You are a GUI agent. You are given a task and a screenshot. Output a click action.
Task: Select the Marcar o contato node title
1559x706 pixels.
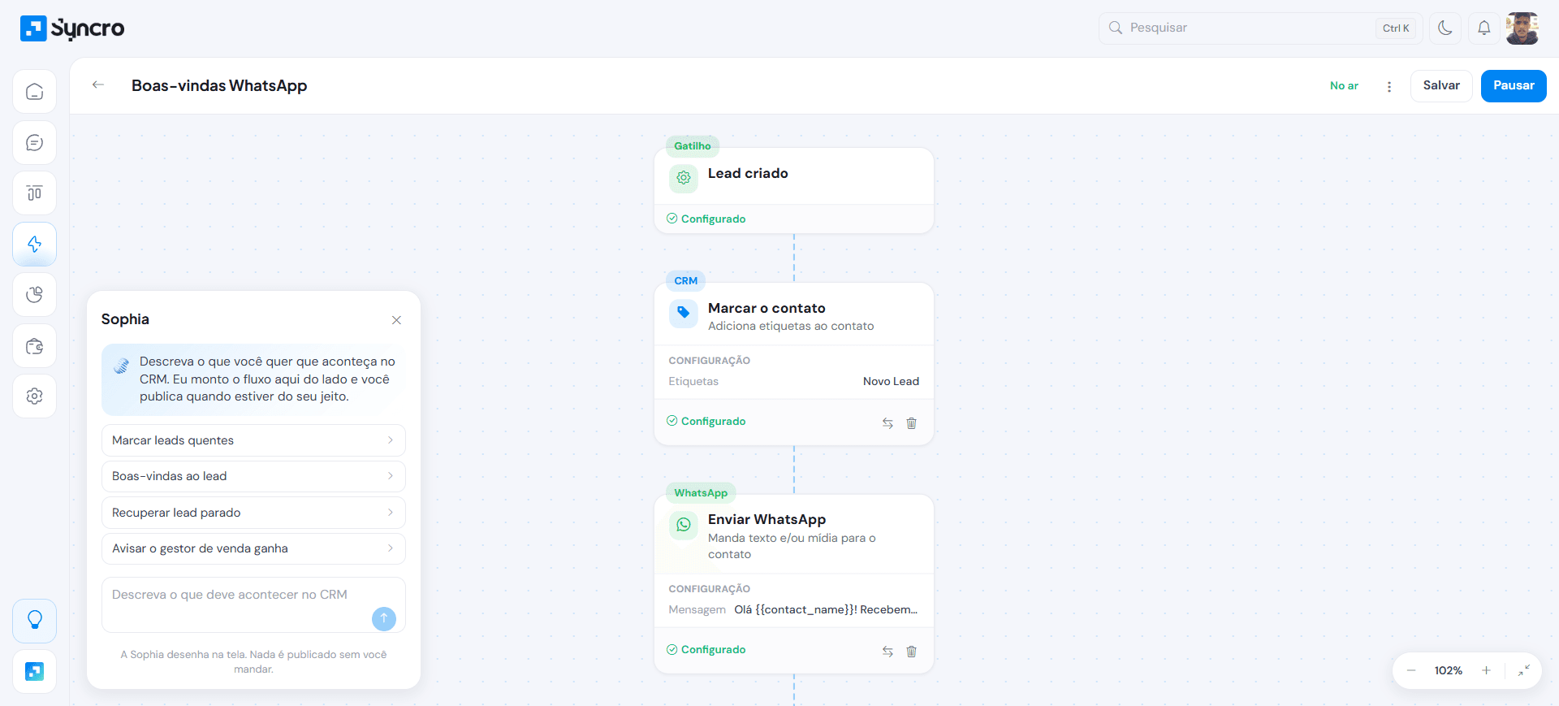click(767, 309)
